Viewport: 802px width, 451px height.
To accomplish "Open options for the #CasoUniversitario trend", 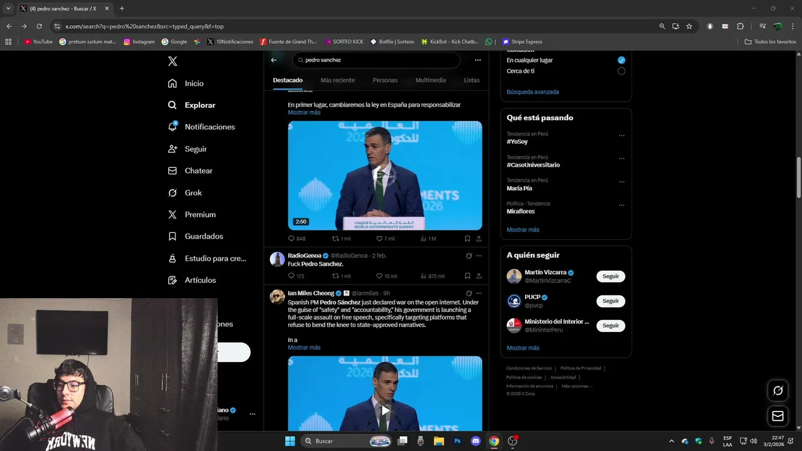I will (x=622, y=158).
